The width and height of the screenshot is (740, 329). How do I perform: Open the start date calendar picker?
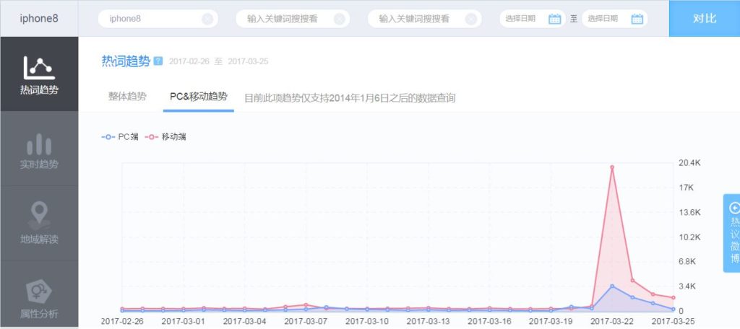click(554, 19)
